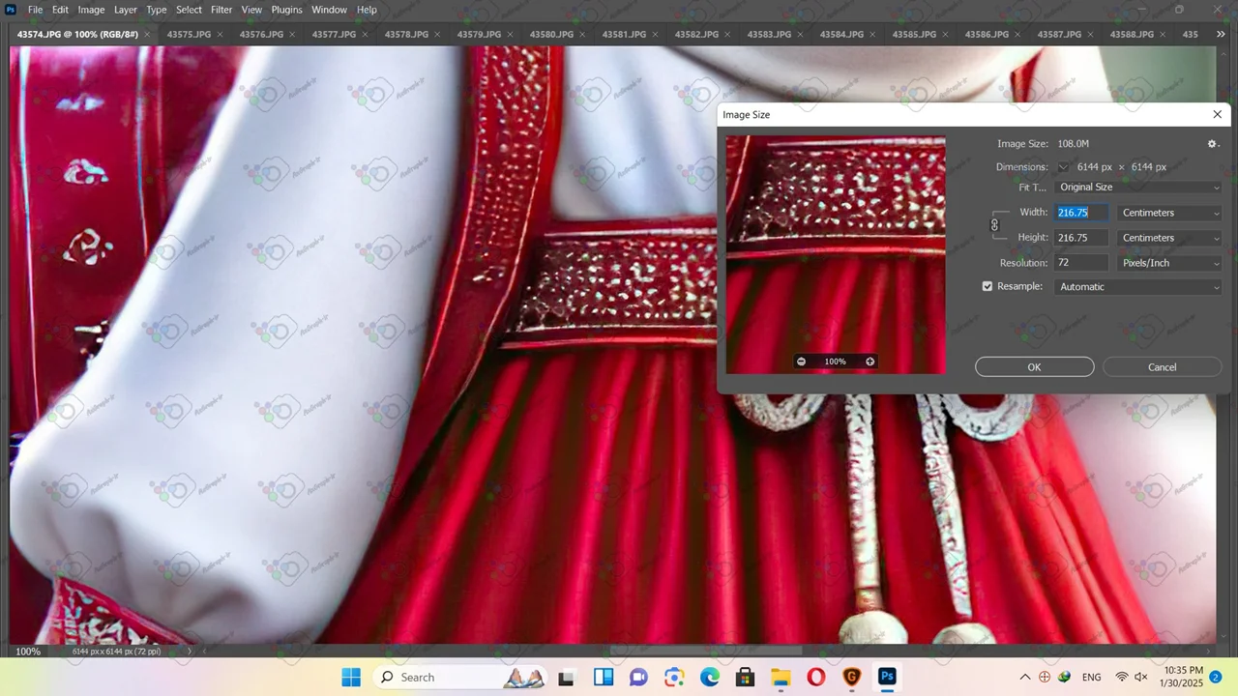
Task: Cancel the Image Size dialog
Action: click(1162, 367)
